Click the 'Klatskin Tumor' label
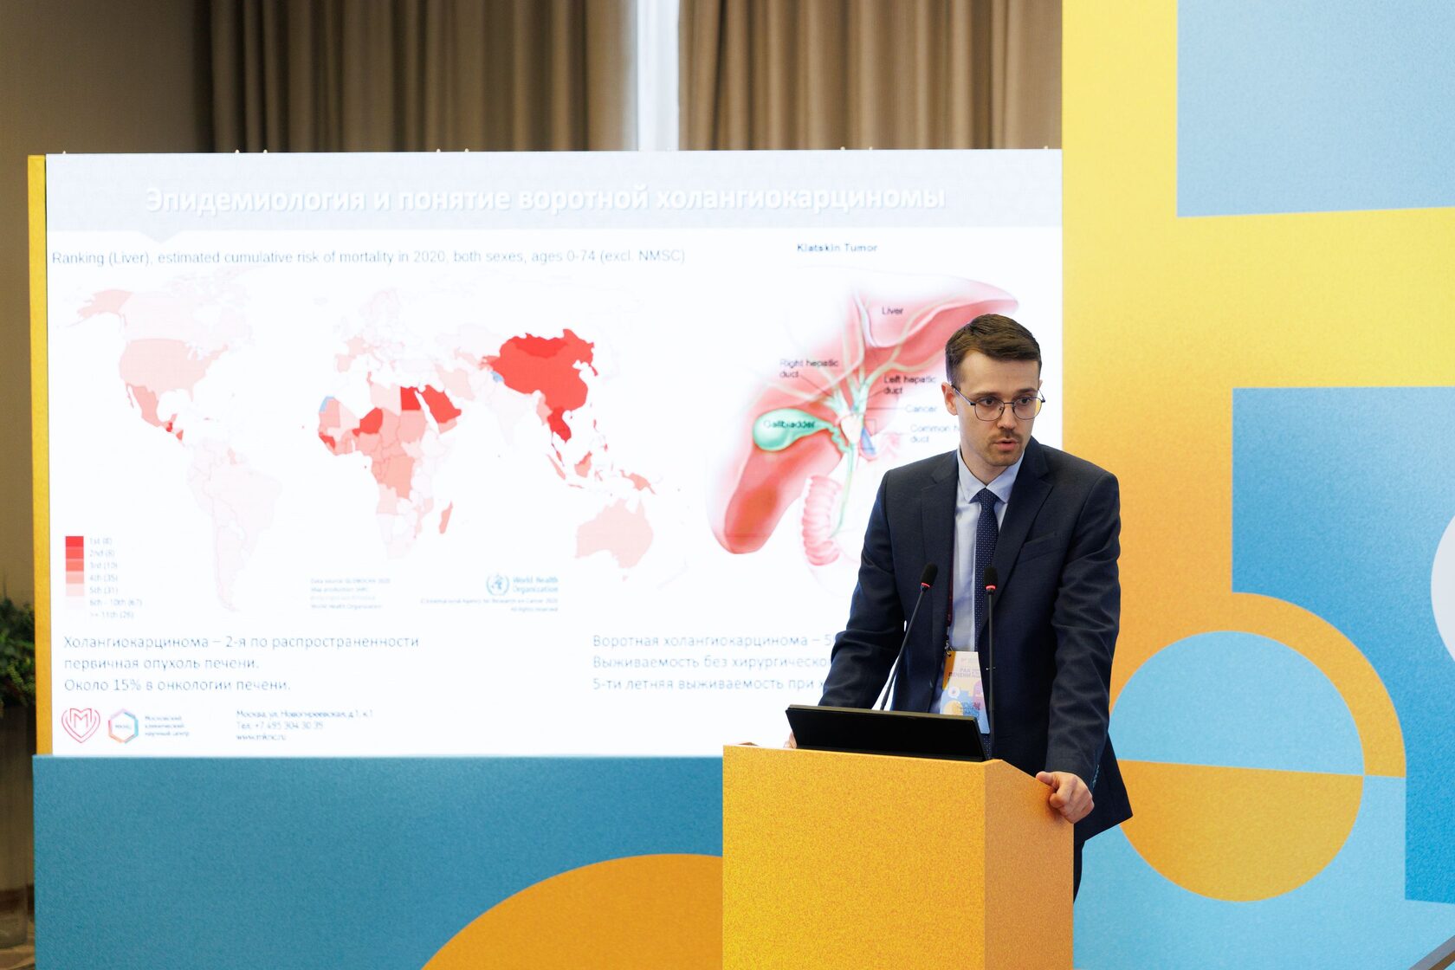The height and width of the screenshot is (970, 1455). [837, 248]
